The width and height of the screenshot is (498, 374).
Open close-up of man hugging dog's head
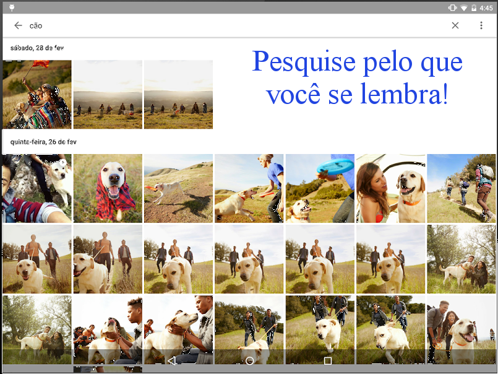click(179, 329)
